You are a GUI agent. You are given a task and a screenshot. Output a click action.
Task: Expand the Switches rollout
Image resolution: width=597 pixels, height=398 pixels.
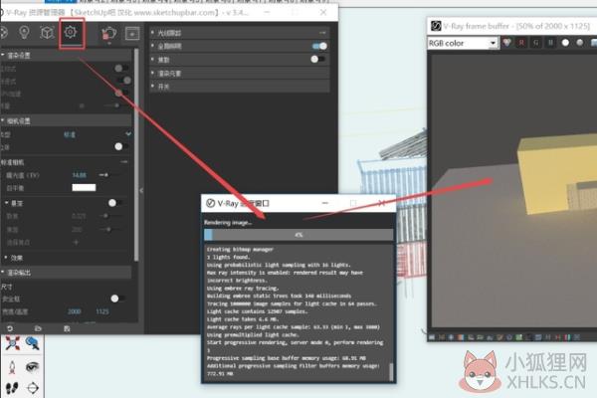[x=240, y=87]
